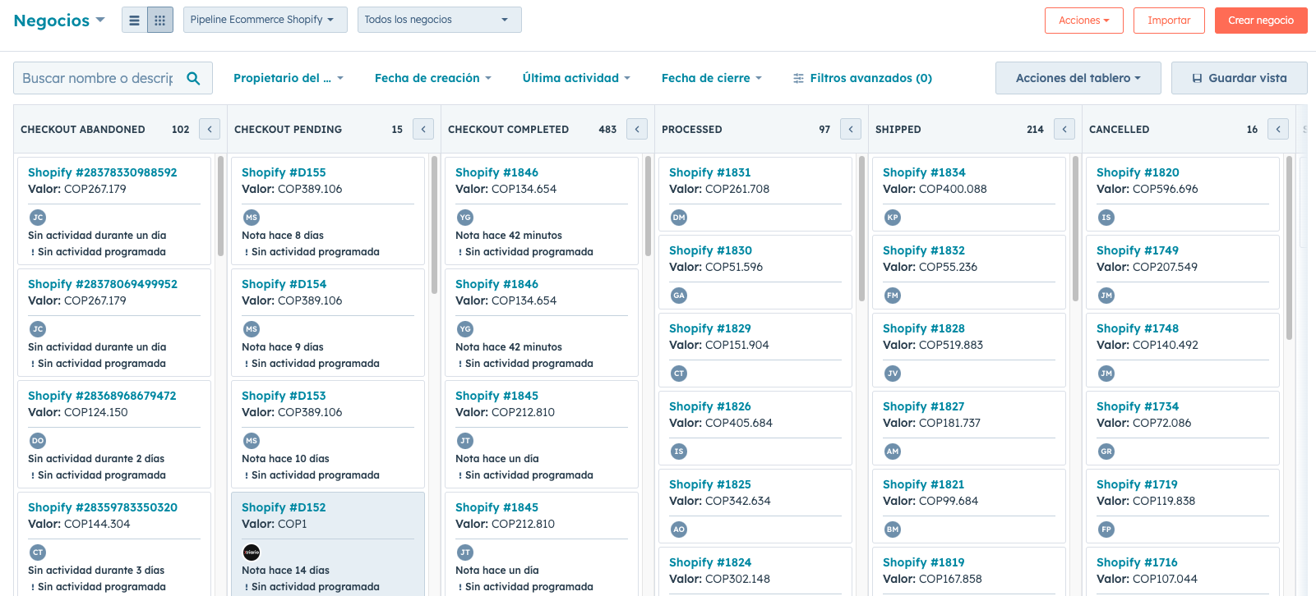Expand the Acciones dropdown
The width and height of the screenshot is (1316, 596).
click(1083, 21)
